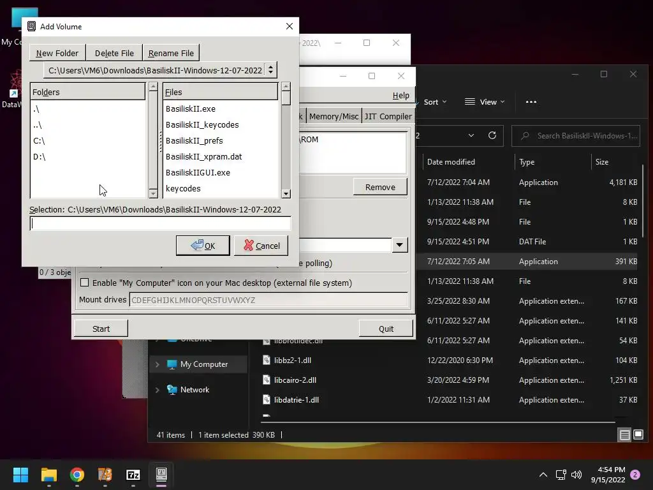The image size is (653, 490).
Task: Confirm with OK in Add Volume
Action: pyautogui.click(x=203, y=246)
